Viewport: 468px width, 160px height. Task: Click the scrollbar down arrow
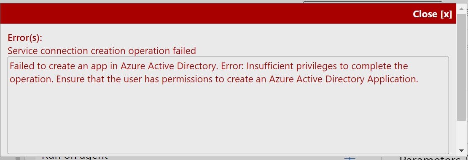pos(462,150)
